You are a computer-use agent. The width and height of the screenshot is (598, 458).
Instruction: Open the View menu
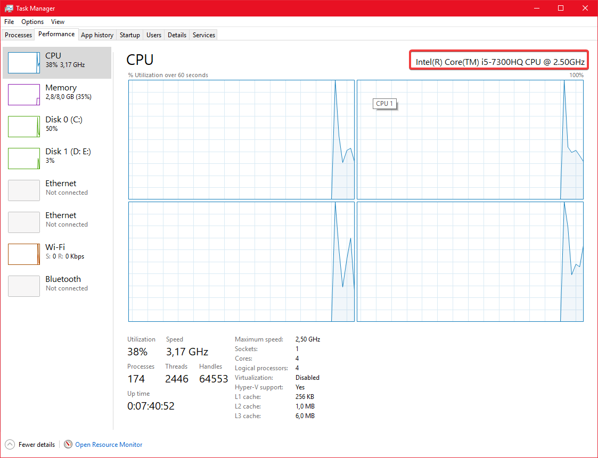click(58, 22)
